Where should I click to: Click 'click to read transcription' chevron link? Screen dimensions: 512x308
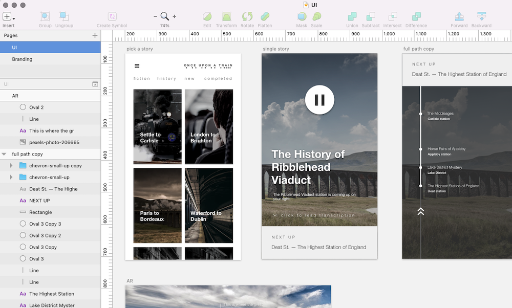[314, 215]
